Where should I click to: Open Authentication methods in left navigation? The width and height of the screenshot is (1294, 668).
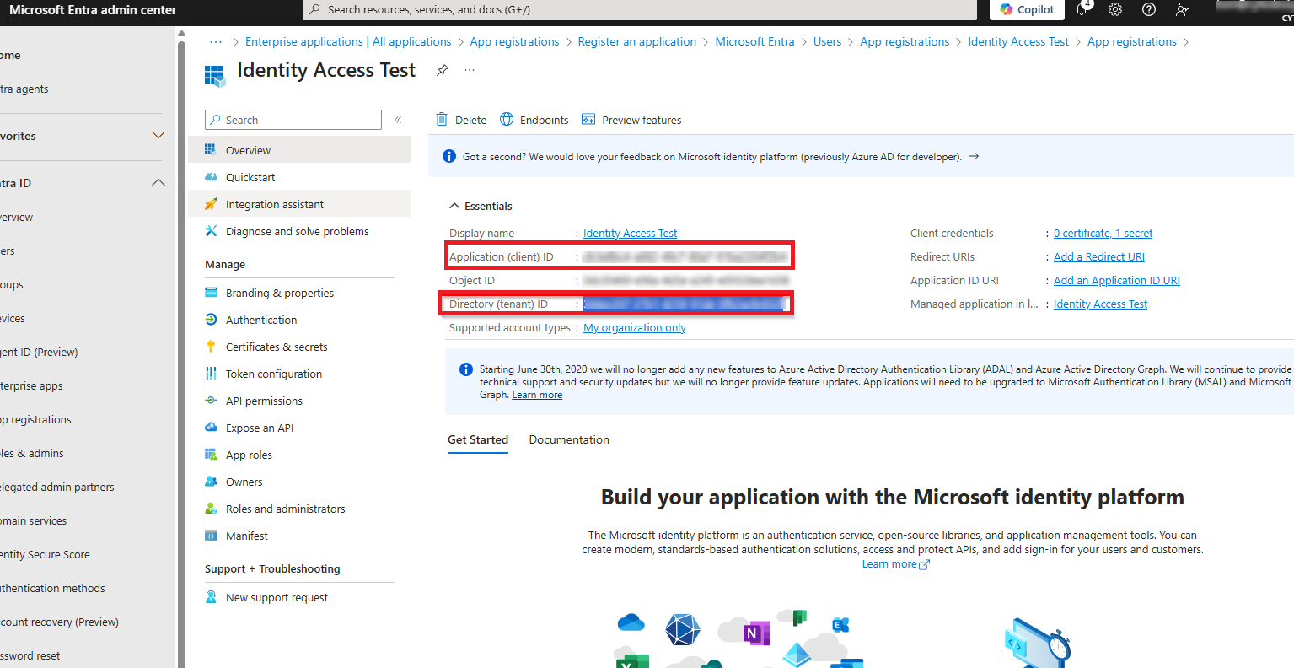tap(52, 588)
